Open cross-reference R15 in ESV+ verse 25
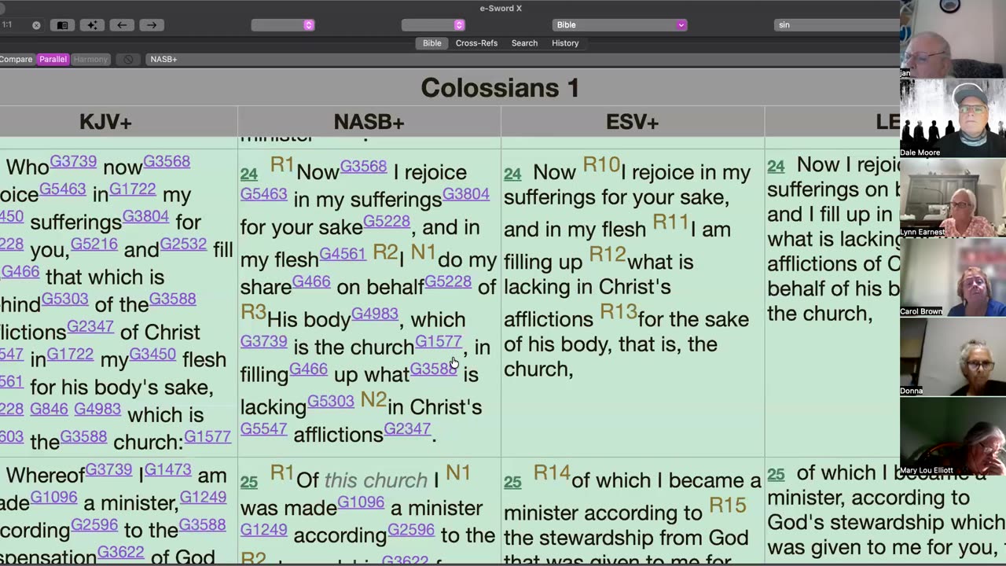Image resolution: width=1006 pixels, height=566 pixels. click(x=728, y=505)
